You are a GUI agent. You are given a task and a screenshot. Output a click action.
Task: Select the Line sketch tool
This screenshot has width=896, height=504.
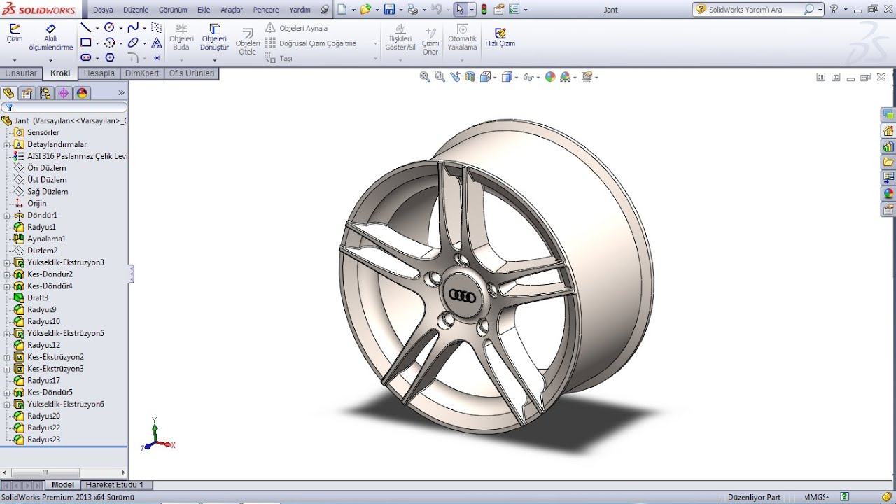(x=85, y=28)
